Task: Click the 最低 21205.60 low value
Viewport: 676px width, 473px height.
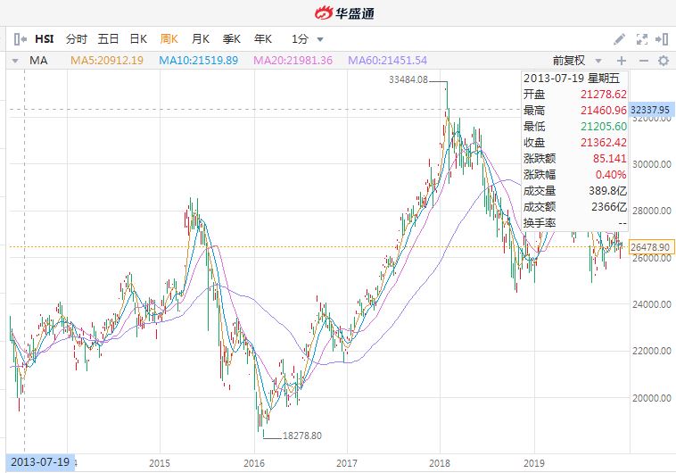Action: click(603, 127)
